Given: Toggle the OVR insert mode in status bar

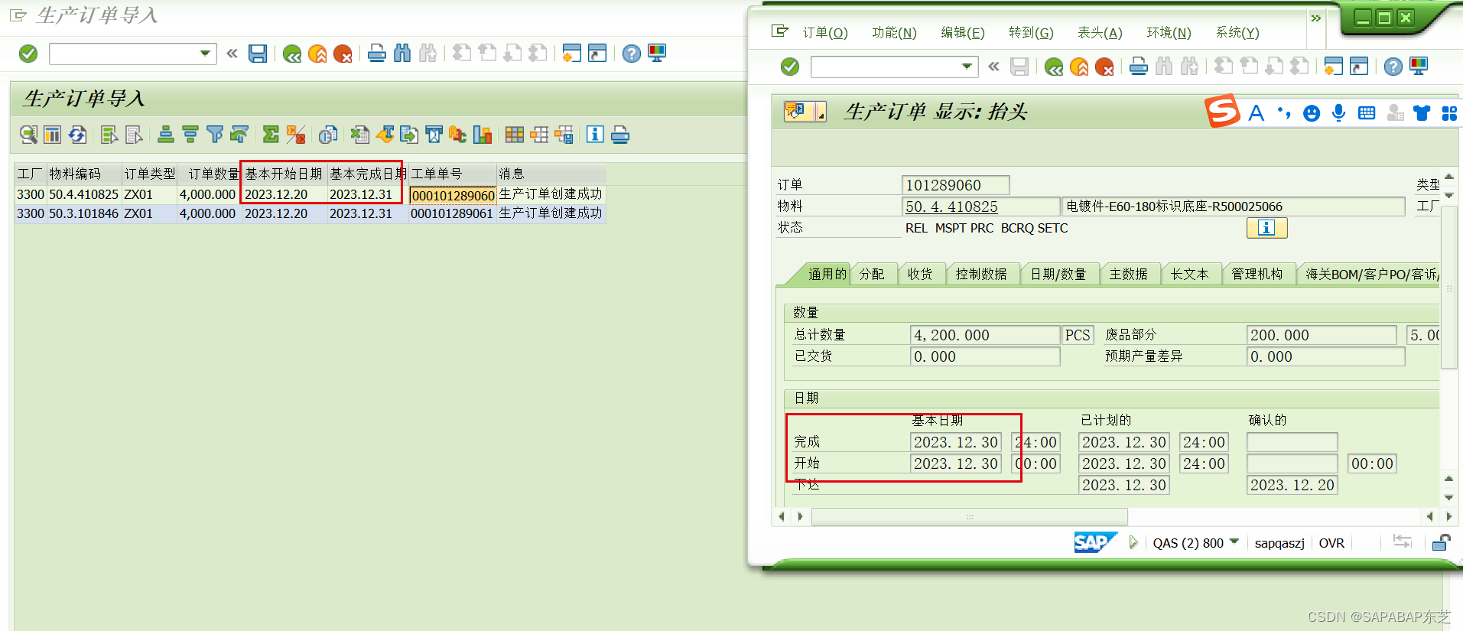Looking at the screenshot, I should click(1331, 543).
